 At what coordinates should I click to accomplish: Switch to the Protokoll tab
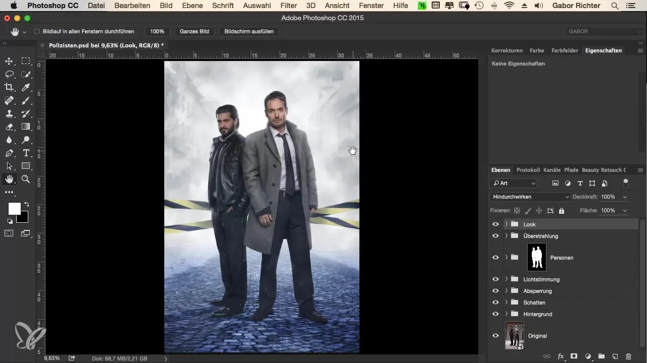click(528, 170)
